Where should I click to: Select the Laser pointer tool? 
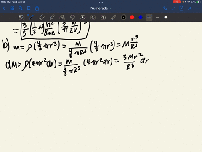coord(114,17)
